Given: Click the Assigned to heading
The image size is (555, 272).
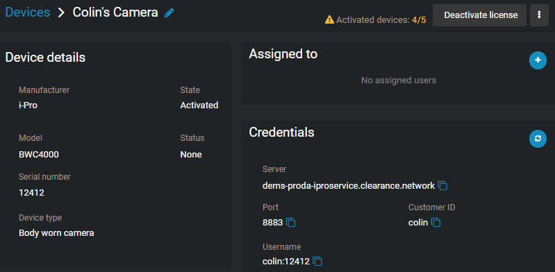Looking at the screenshot, I should pos(283,53).
